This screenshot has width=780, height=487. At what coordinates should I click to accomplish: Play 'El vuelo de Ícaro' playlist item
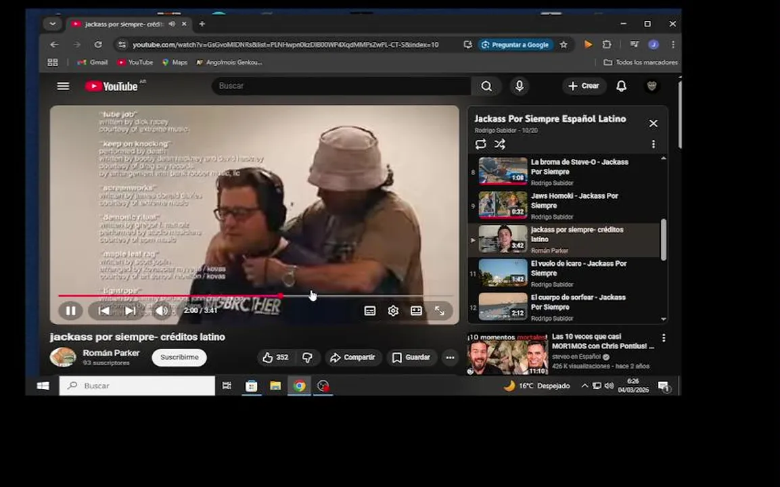(564, 273)
